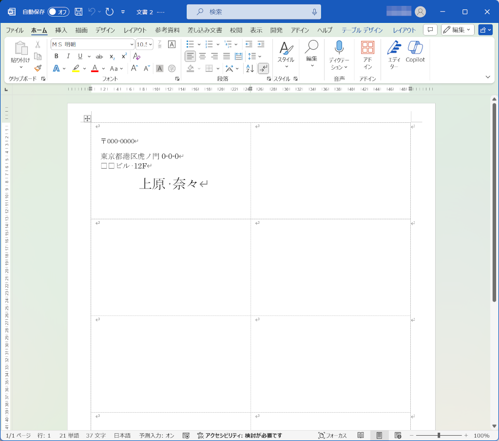
Task: Increase the paragraph indent
Action: (261, 44)
